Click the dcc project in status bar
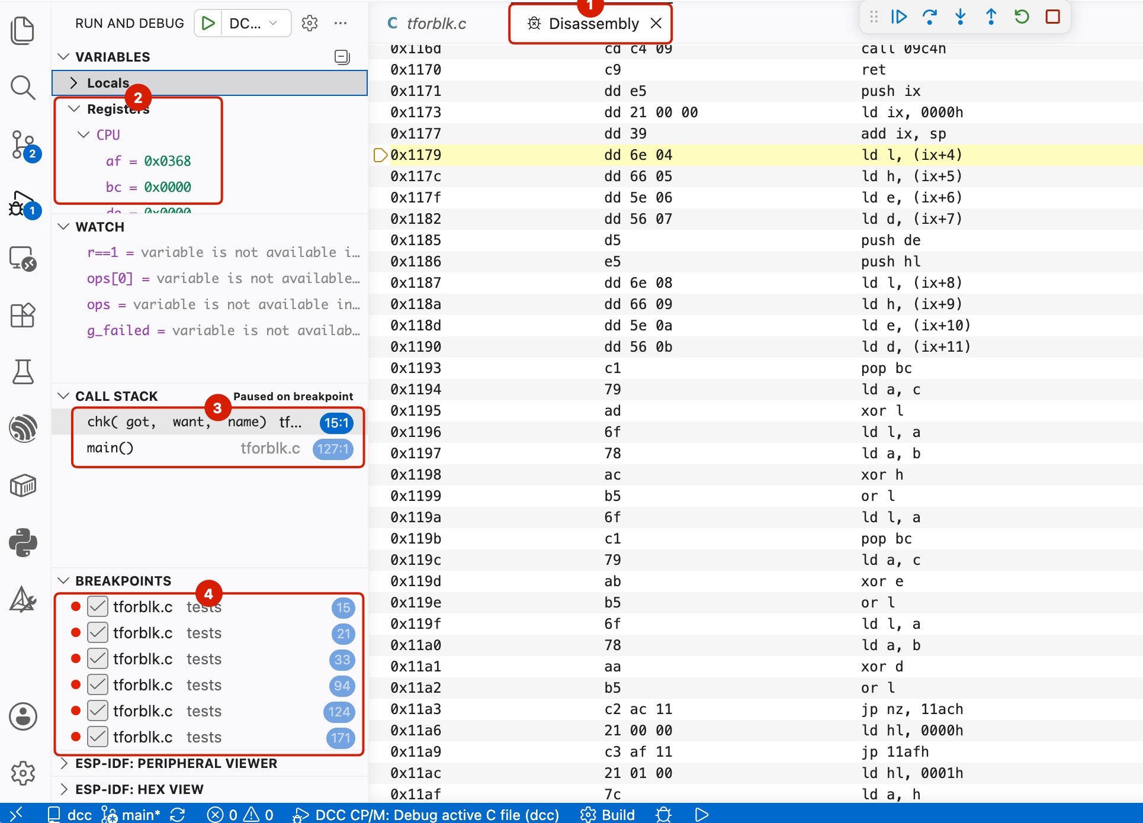 point(70,815)
